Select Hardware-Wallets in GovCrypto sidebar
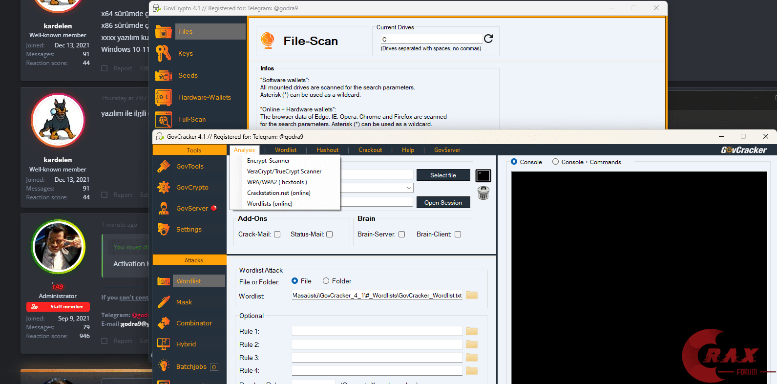The width and height of the screenshot is (777, 384). click(204, 98)
